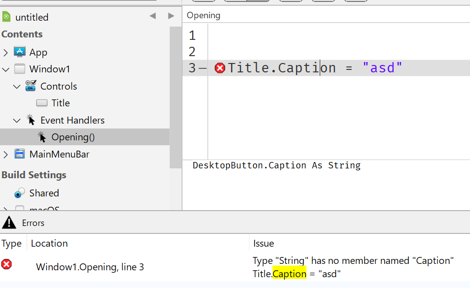Select the Title button control icon
Screen dimensions: 470x288
(x=42, y=103)
